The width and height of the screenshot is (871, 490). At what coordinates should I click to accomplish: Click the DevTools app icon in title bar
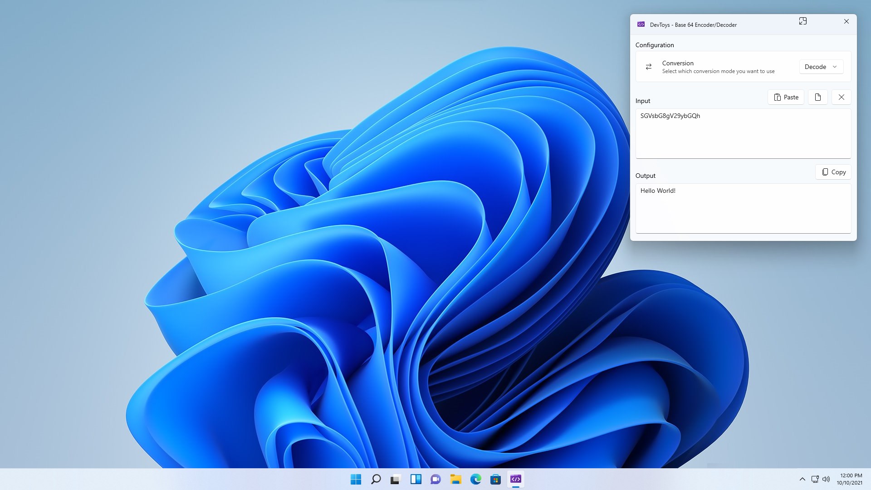[x=641, y=24]
